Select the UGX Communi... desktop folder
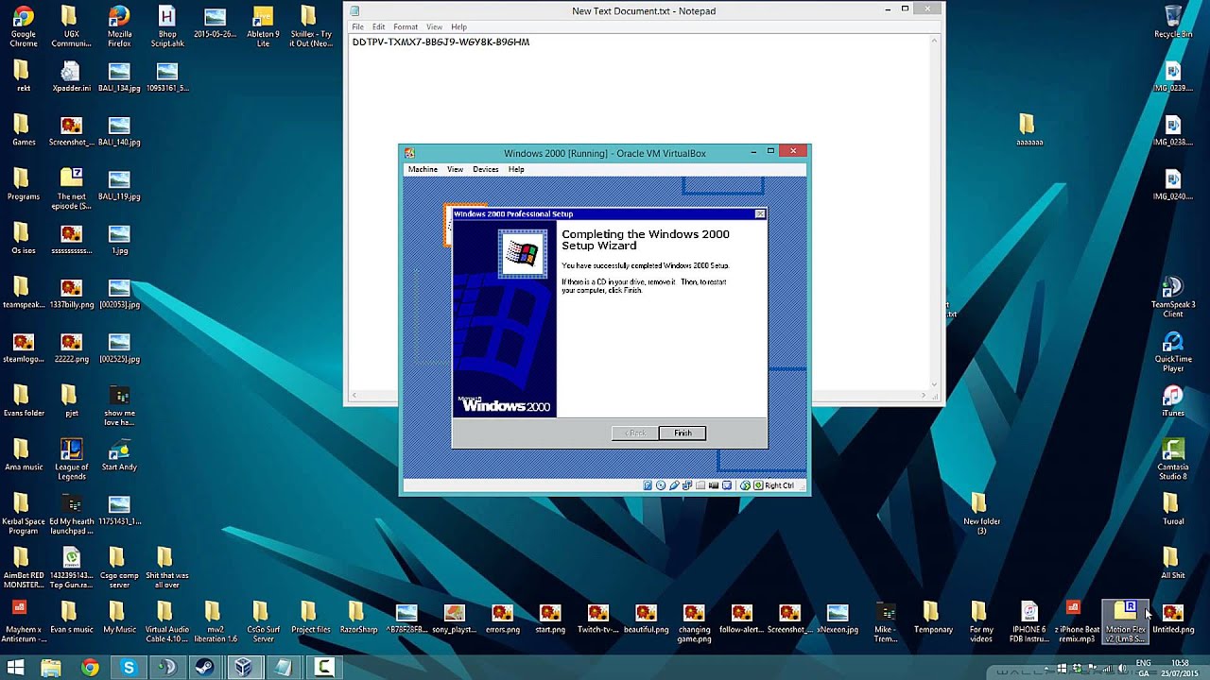 (71, 26)
